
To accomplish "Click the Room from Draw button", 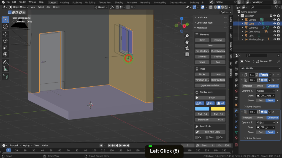I will click(x=210, y=132).
